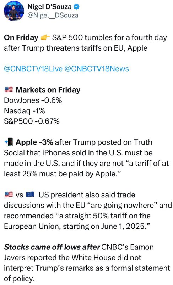The width and height of the screenshot is (173, 285).
Task: Click the June 1, 2025 tariff quote
Action: pyautogui.click(x=77, y=221)
